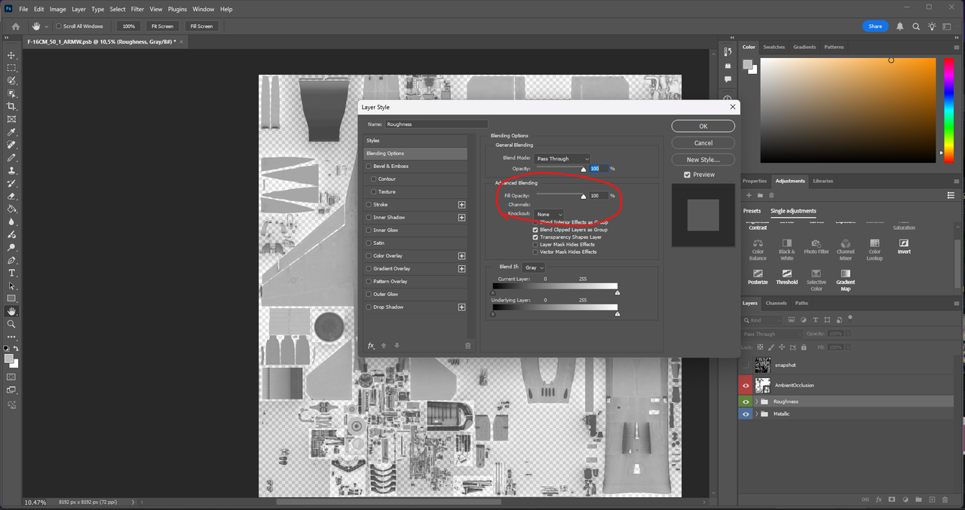Add another Stroke effect with plus icon
Screen dimensions: 965x510
461,204
